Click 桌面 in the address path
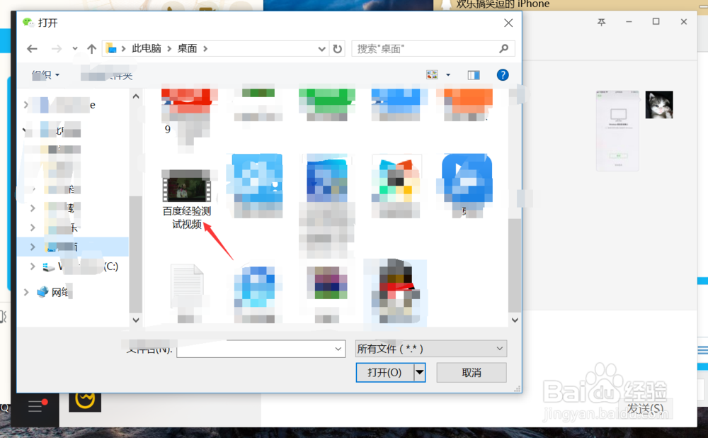This screenshot has width=708, height=438. pyautogui.click(x=188, y=48)
